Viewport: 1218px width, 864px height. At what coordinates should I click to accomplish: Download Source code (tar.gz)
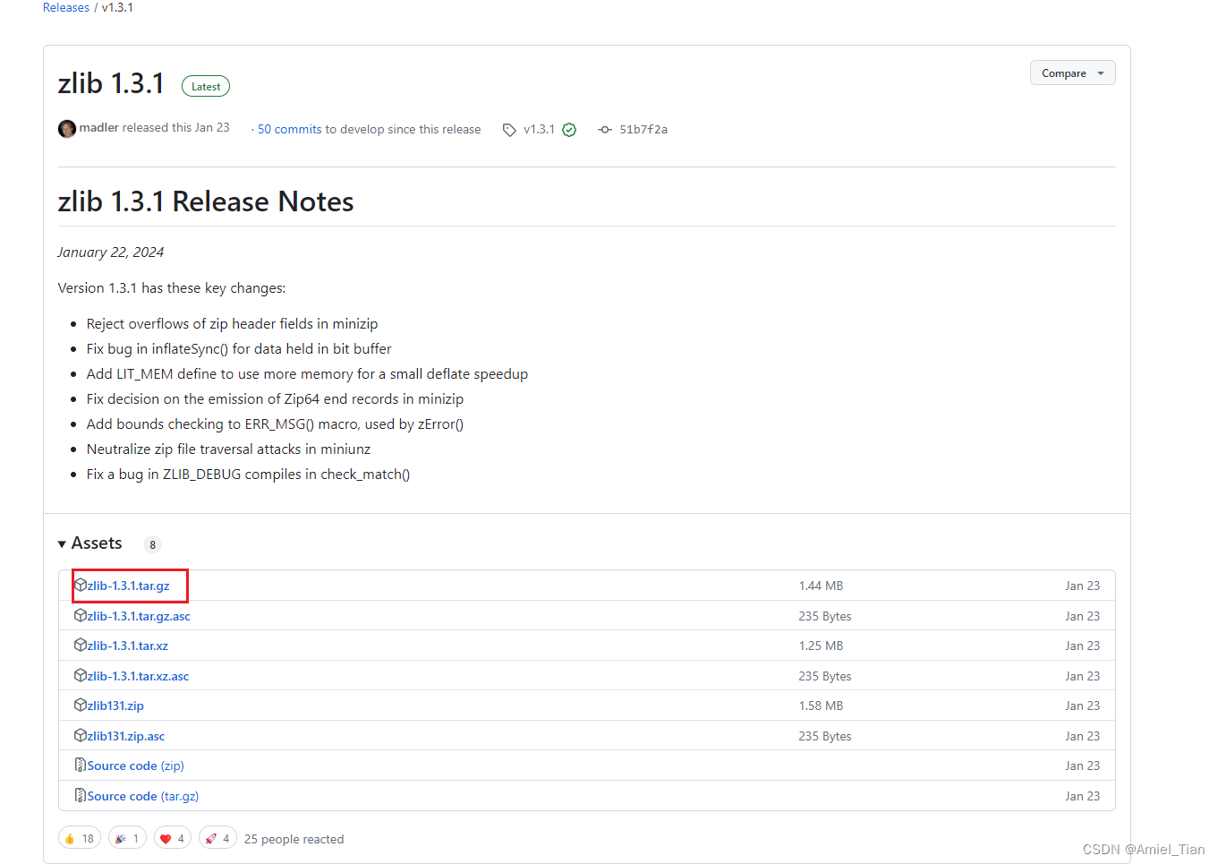143,796
